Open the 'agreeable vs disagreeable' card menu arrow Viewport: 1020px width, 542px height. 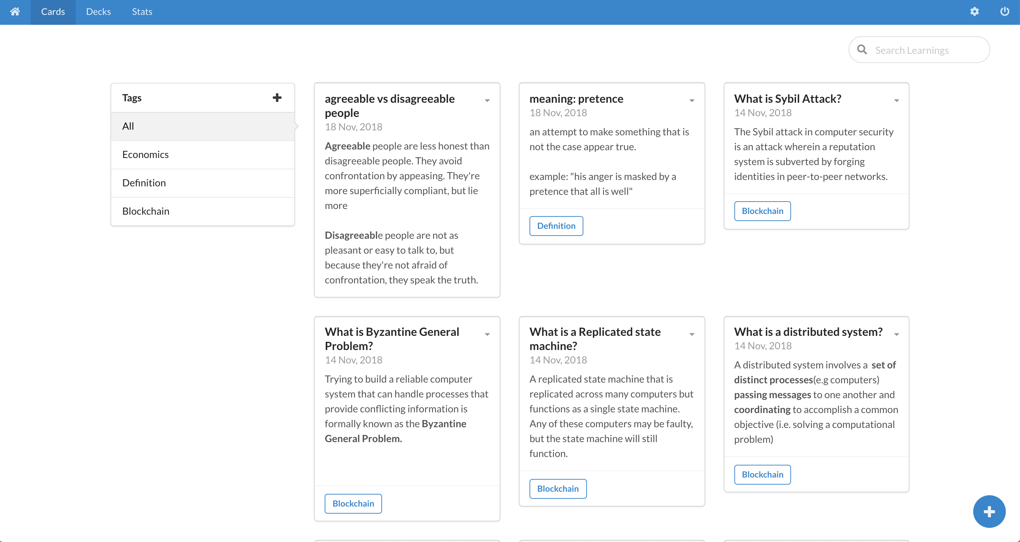point(487,101)
